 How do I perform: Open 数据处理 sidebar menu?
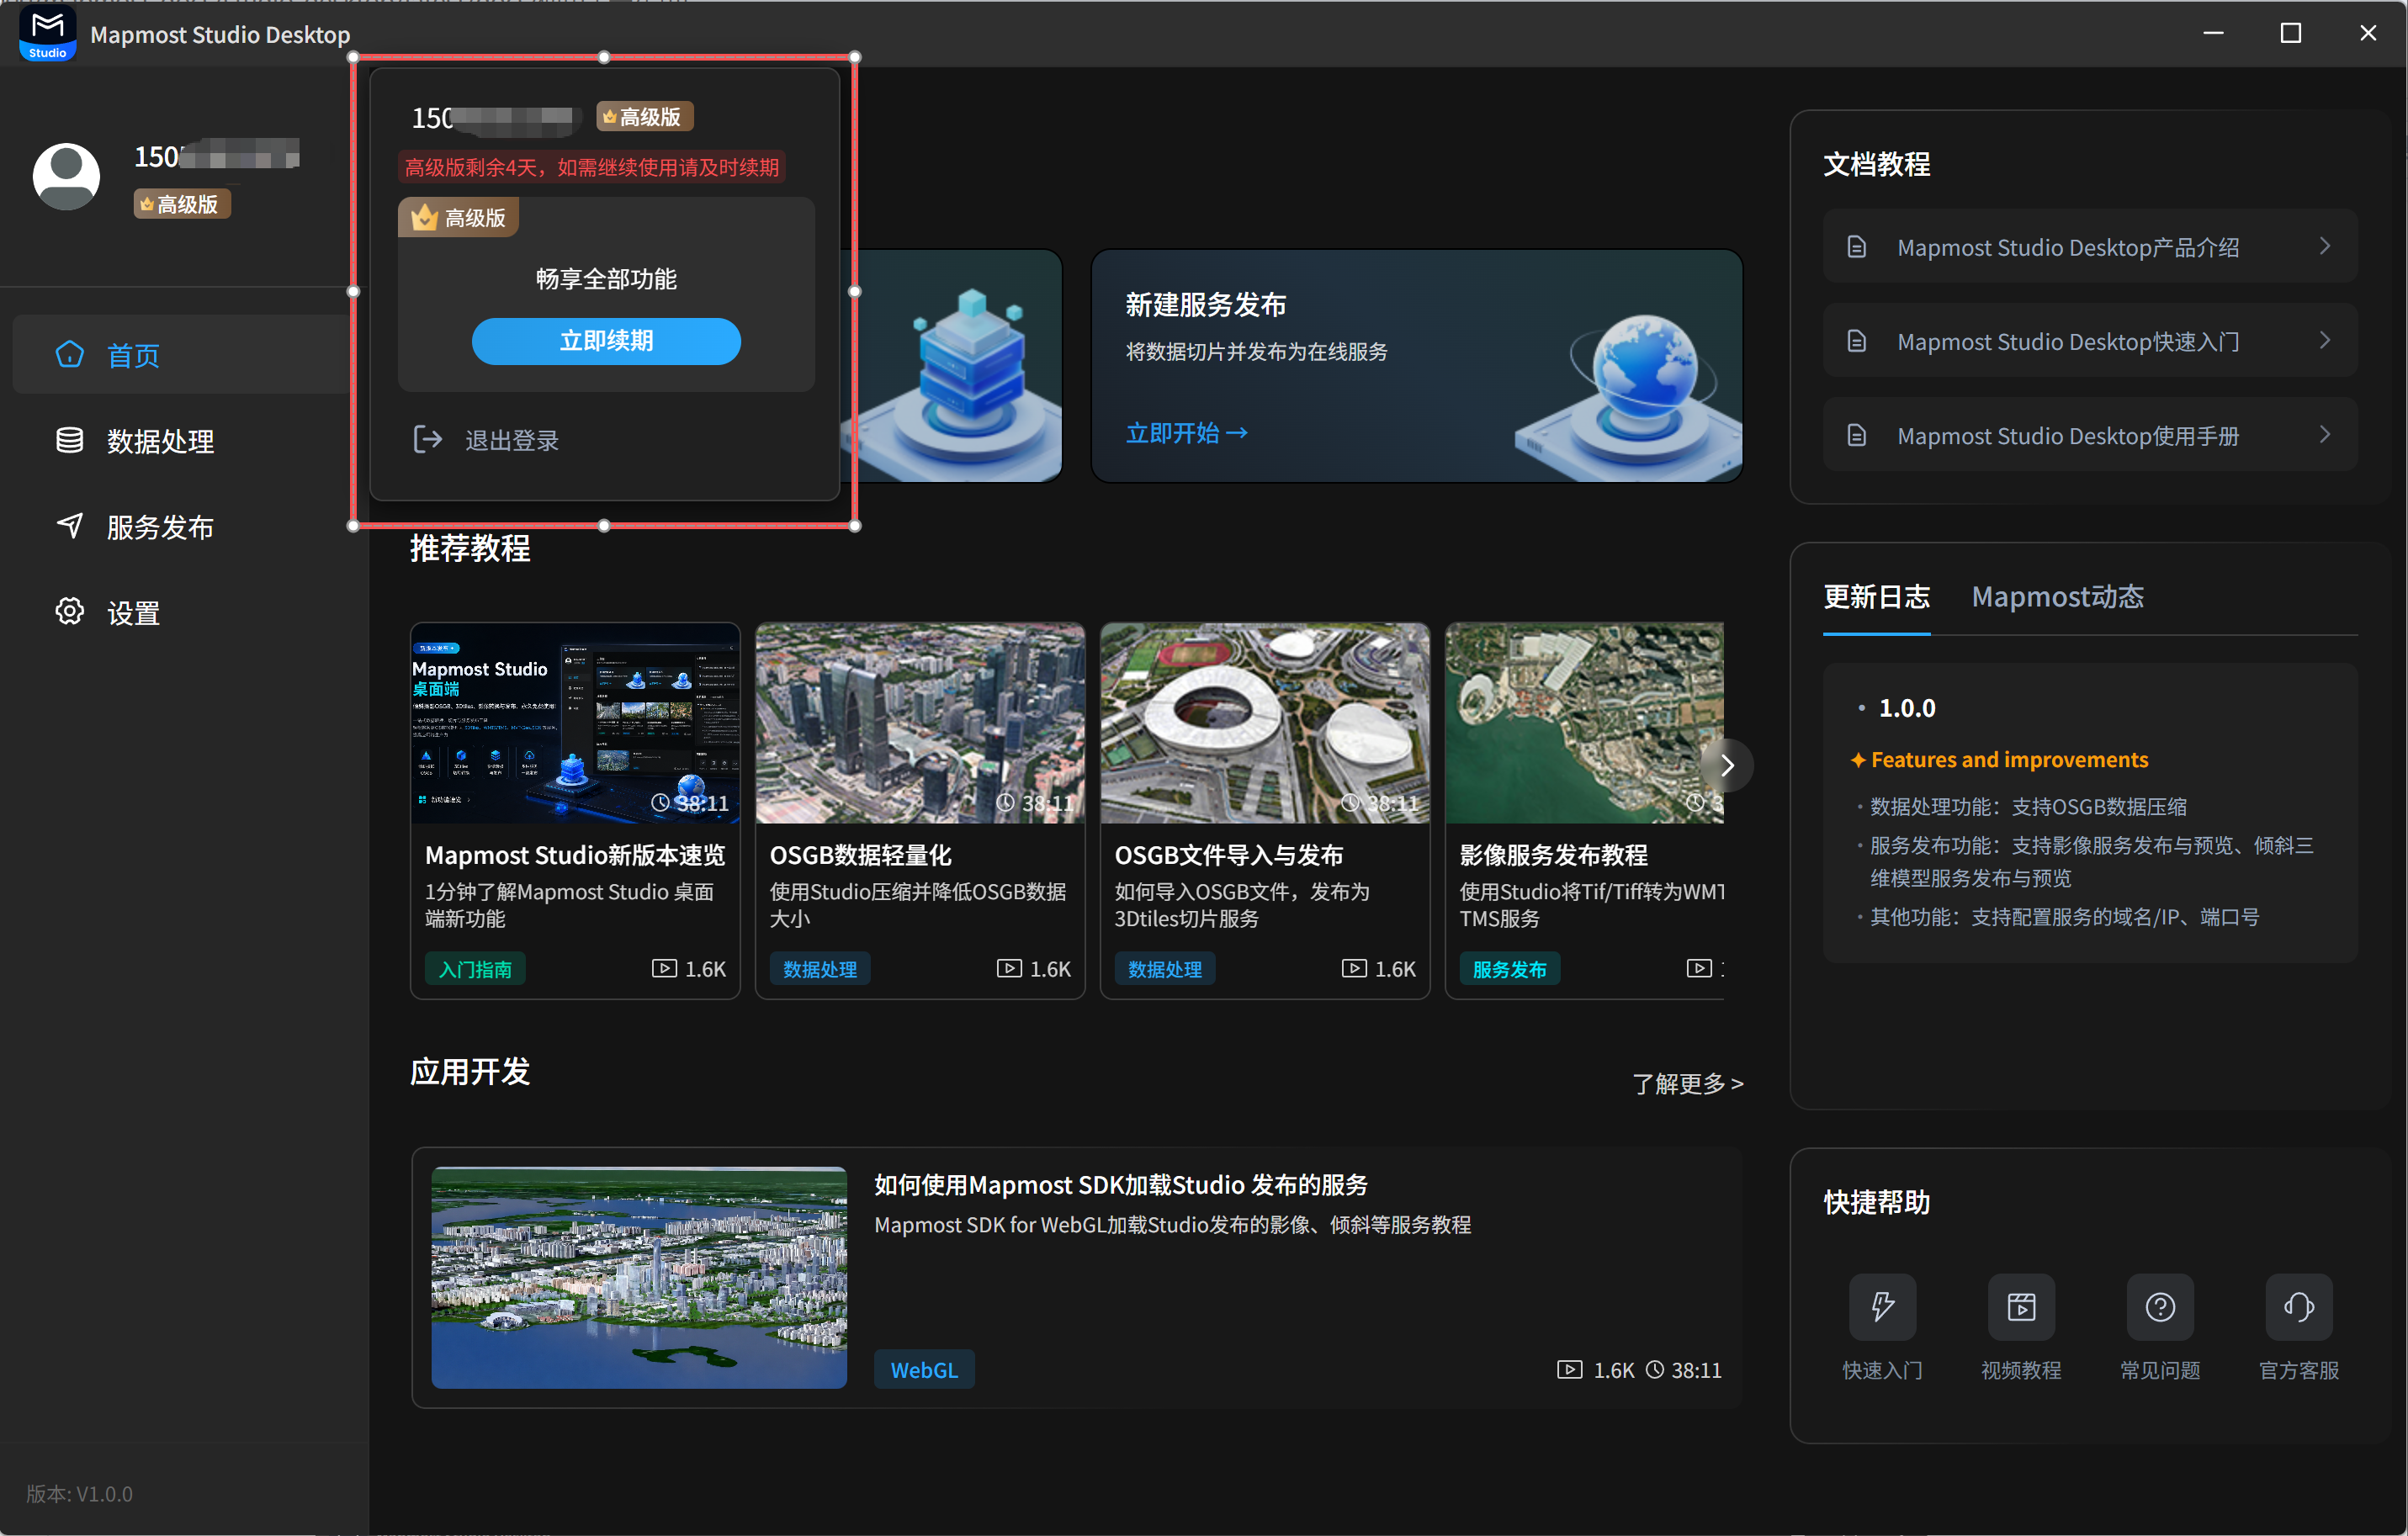click(x=182, y=441)
